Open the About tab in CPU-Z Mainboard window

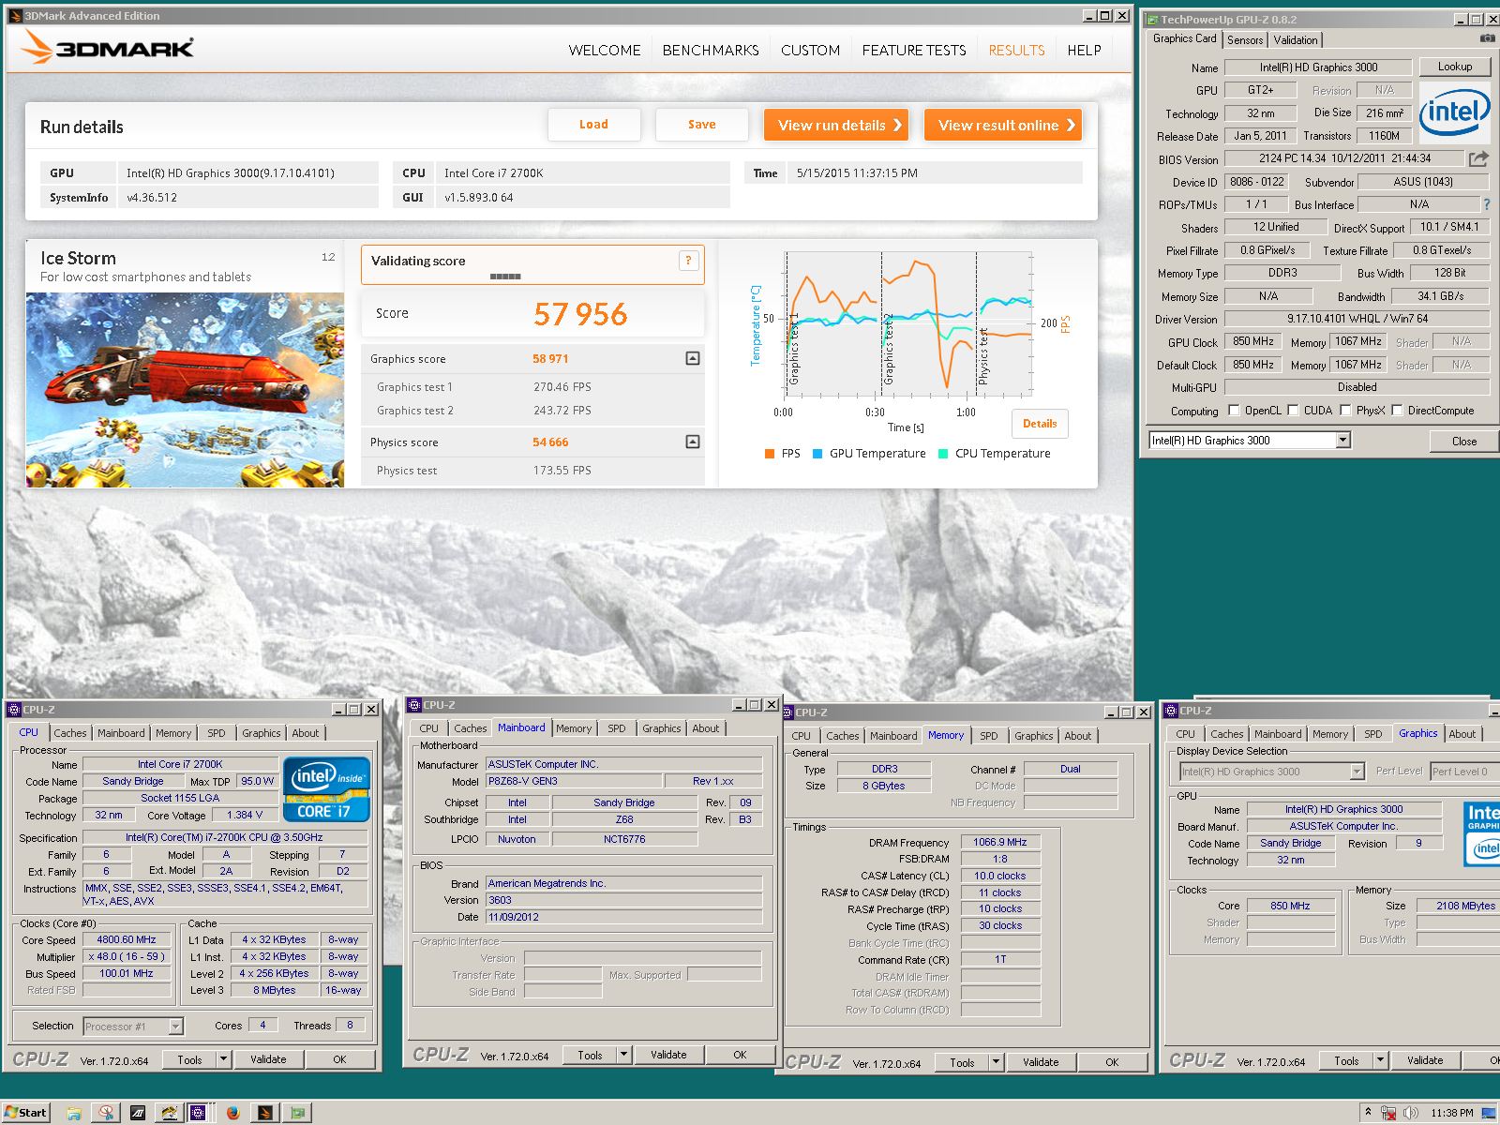(706, 728)
